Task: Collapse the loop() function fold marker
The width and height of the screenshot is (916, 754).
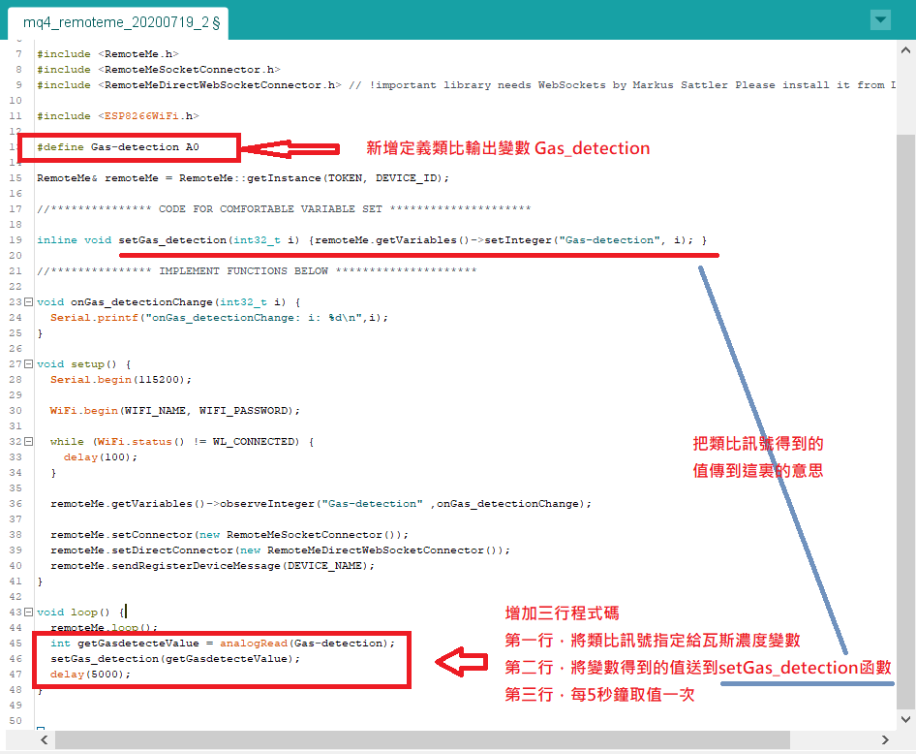Action: [27, 613]
